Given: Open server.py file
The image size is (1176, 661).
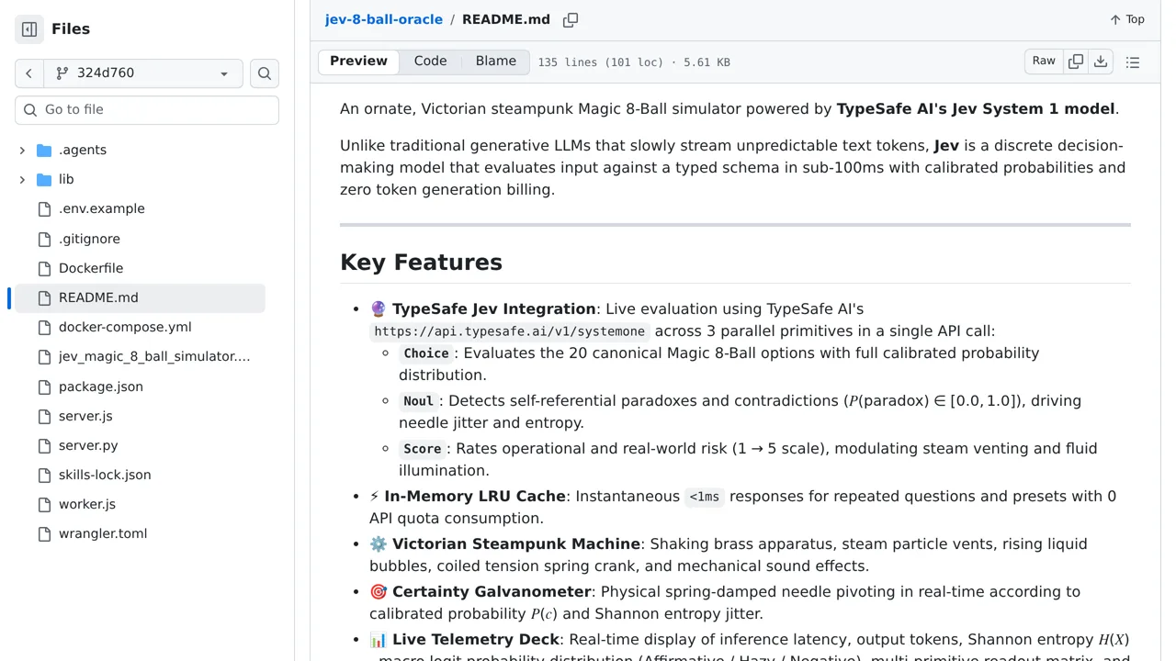Looking at the screenshot, I should pos(88,445).
